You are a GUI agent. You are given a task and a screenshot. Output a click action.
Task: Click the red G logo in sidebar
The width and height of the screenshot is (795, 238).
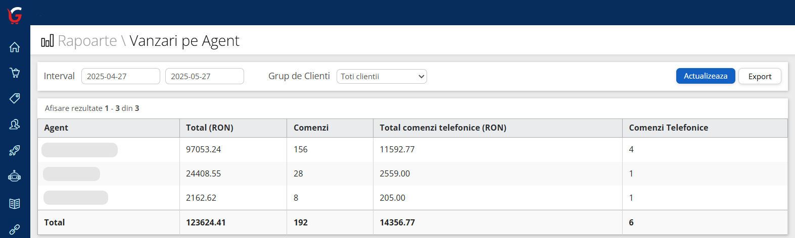(x=15, y=15)
